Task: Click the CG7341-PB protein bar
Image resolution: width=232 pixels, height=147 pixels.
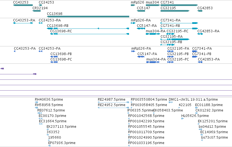Action: pyautogui.click(x=195, y=57)
